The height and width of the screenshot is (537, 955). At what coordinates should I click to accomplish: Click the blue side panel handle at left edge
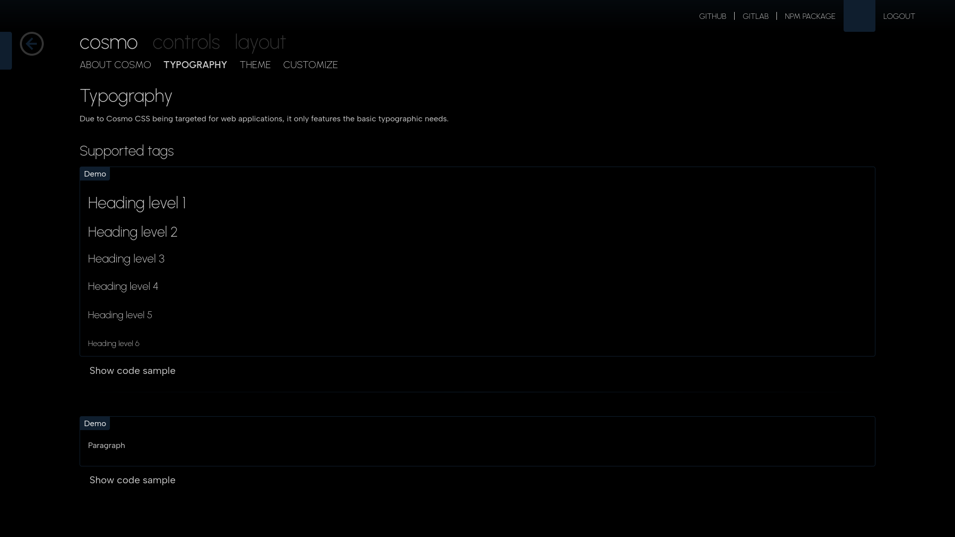point(5,50)
